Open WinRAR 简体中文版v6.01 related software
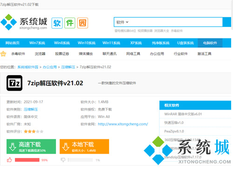Screen dimensions: 233x170 [183, 114]
